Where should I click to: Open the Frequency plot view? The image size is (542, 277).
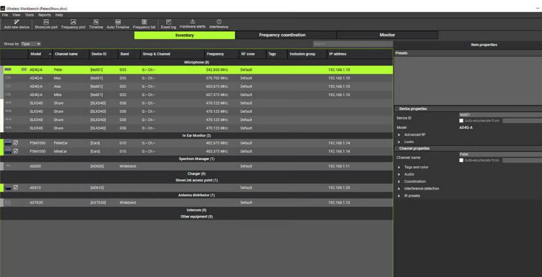coord(73,24)
